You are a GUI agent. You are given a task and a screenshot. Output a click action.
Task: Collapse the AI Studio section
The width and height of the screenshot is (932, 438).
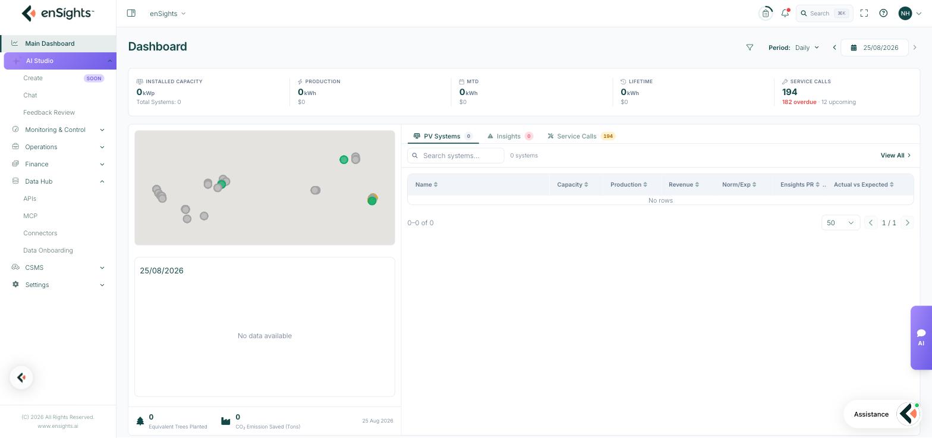coord(109,61)
